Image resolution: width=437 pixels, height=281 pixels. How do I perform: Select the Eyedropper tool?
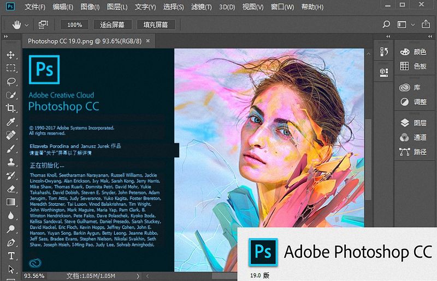click(11, 121)
